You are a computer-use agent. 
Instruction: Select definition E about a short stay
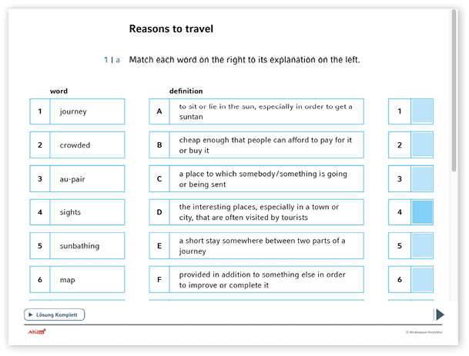[256, 246]
